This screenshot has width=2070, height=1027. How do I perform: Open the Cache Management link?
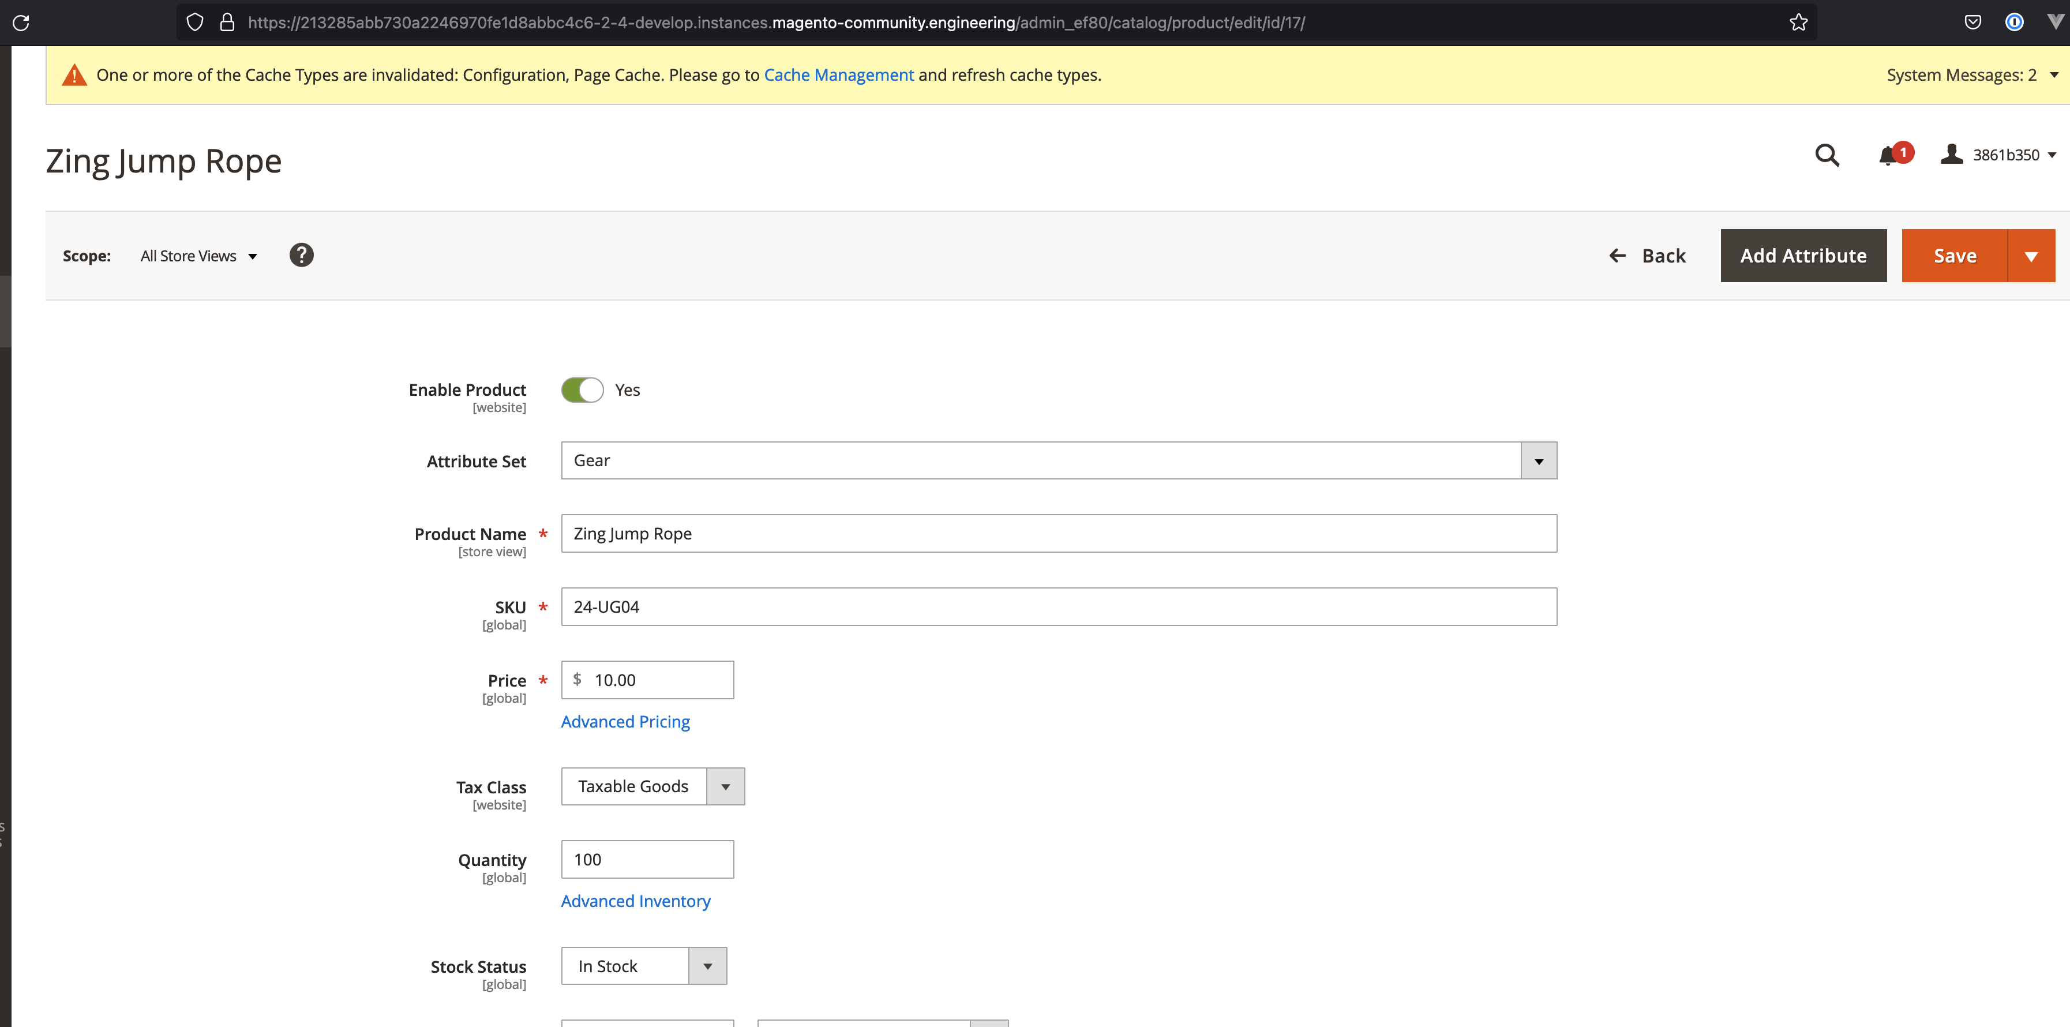click(838, 75)
